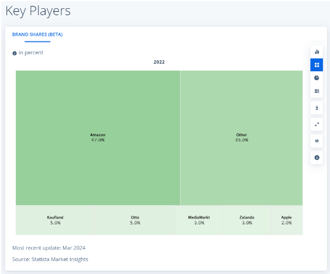The image size is (330, 274).
Task: Click the Kaufland 5.0% tile
Action: click(55, 220)
